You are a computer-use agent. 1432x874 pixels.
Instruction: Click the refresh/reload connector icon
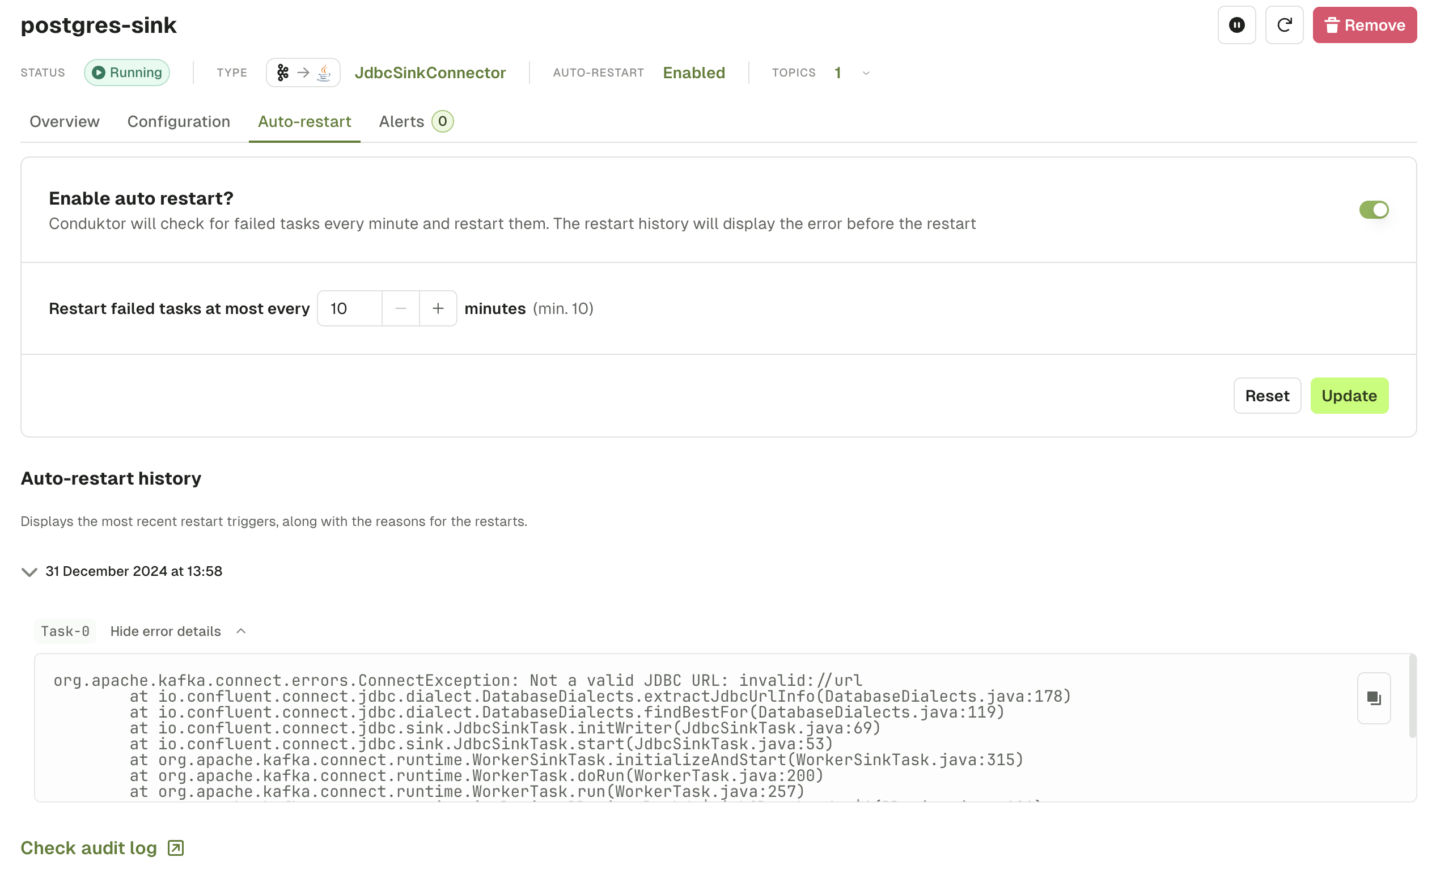tap(1285, 24)
